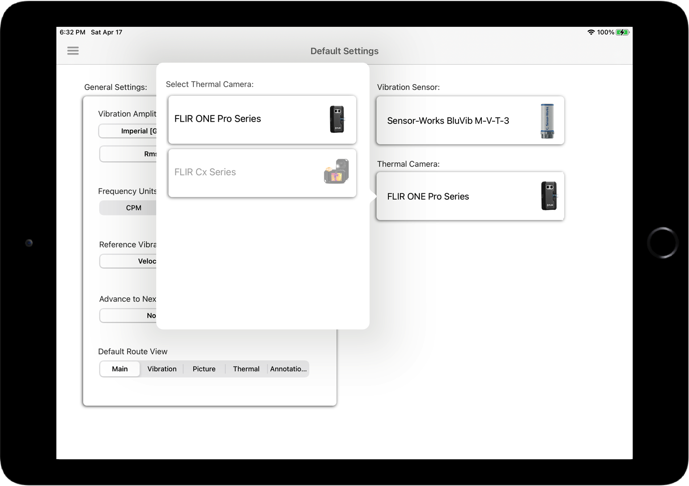This screenshot has height=486, width=689.
Task: Tap FLIR ONE camera icon under Thermal Camera
Action: [x=549, y=196]
